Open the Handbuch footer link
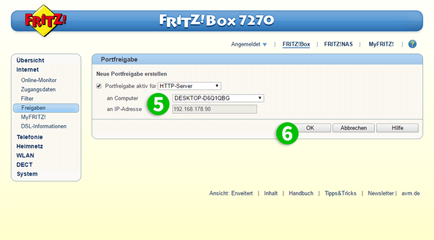 point(301,194)
